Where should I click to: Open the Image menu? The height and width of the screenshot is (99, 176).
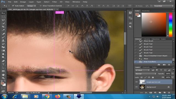pos(23,2)
